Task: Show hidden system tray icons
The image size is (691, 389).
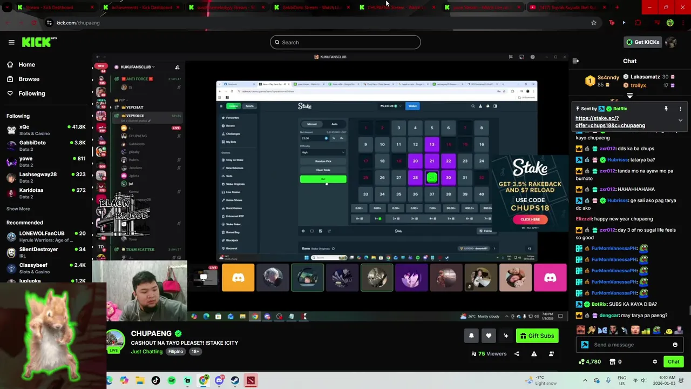Action: pos(585,381)
